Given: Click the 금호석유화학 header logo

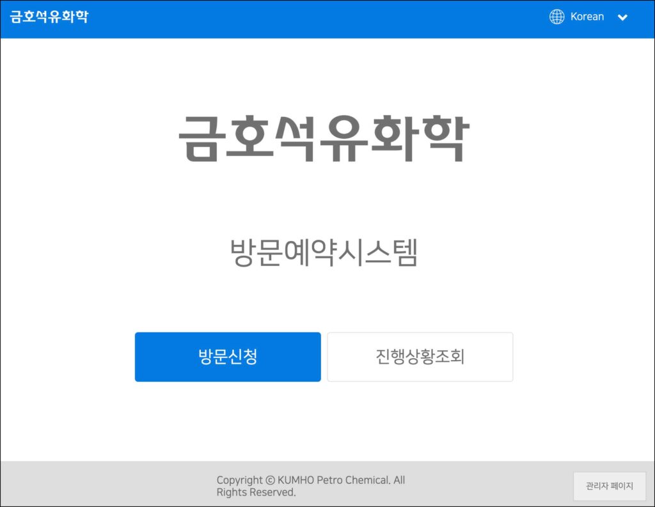Looking at the screenshot, I should (x=49, y=17).
